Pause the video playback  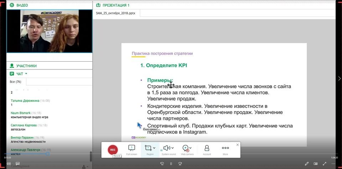(x=171, y=164)
